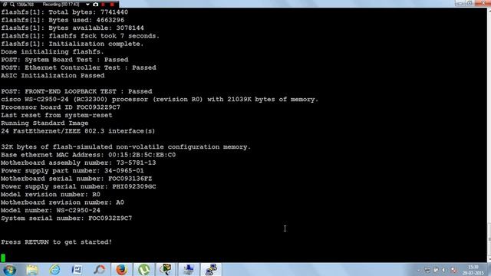Screen dimensions: 491x276
Task: Click 'Motherboard revision number: A0' line
Action: [62, 202]
